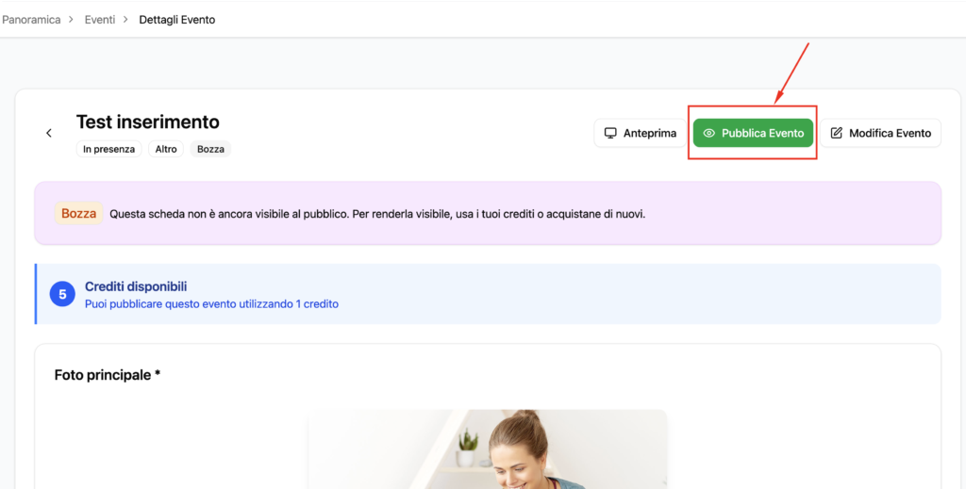Click the orange Bozza badge in the banner
The image size is (966, 489).
click(x=78, y=213)
